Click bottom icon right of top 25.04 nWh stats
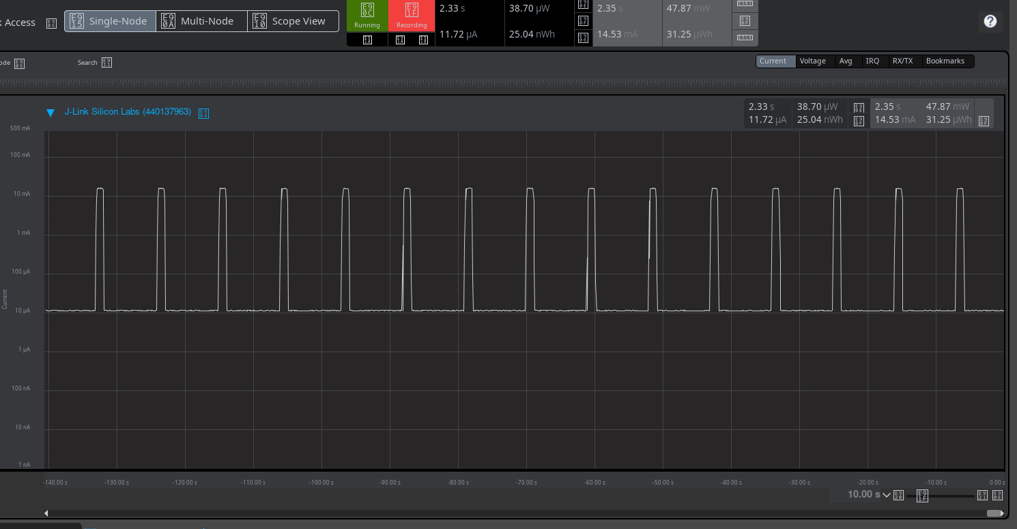1017x529 pixels. point(583,38)
